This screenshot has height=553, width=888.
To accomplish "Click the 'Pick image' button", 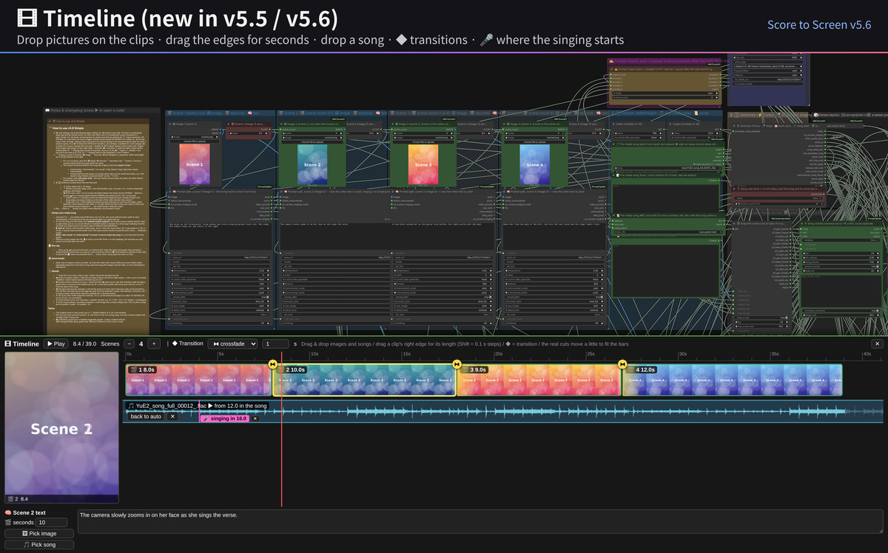I will click(x=39, y=533).
